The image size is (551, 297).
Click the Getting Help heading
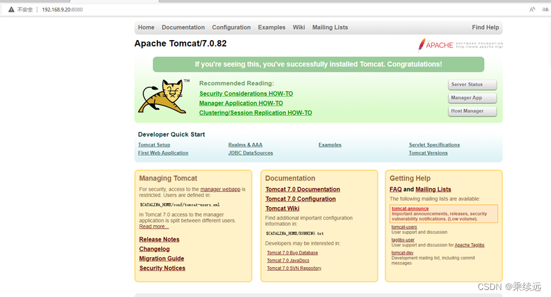410,178
